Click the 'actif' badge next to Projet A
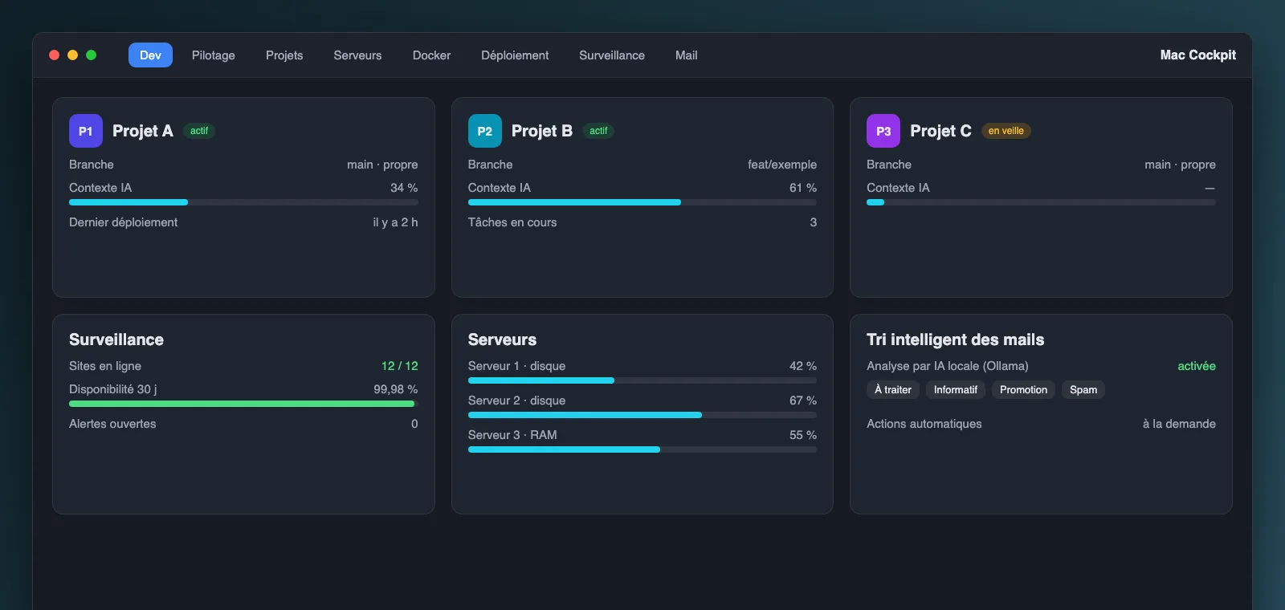This screenshot has height=610, width=1285. (199, 131)
